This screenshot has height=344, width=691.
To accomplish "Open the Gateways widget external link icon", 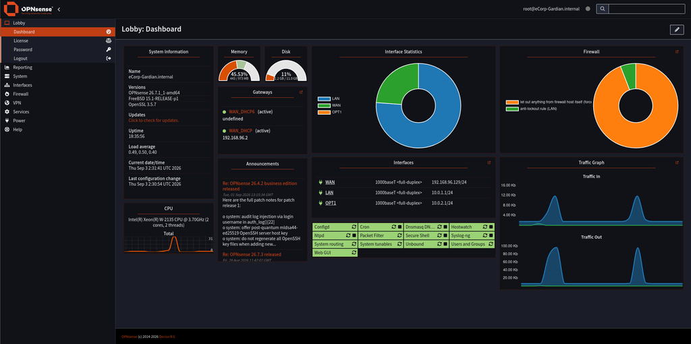I will pyautogui.click(x=301, y=92).
